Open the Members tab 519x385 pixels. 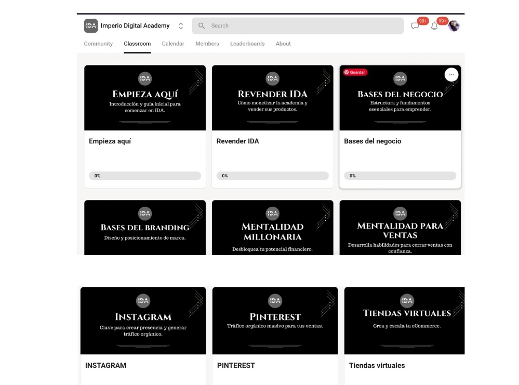tap(207, 44)
